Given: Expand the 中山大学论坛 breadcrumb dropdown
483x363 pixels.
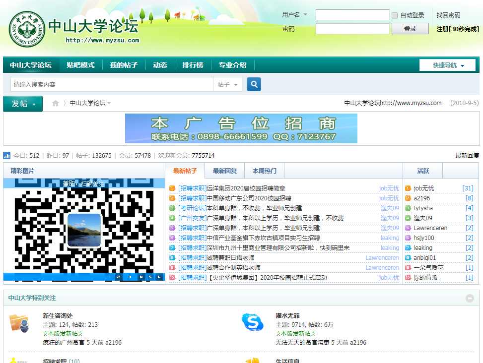Looking at the screenshot, I should [109, 103].
